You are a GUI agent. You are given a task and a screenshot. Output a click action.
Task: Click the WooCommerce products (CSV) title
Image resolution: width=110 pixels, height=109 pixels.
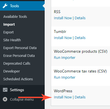click(81, 51)
